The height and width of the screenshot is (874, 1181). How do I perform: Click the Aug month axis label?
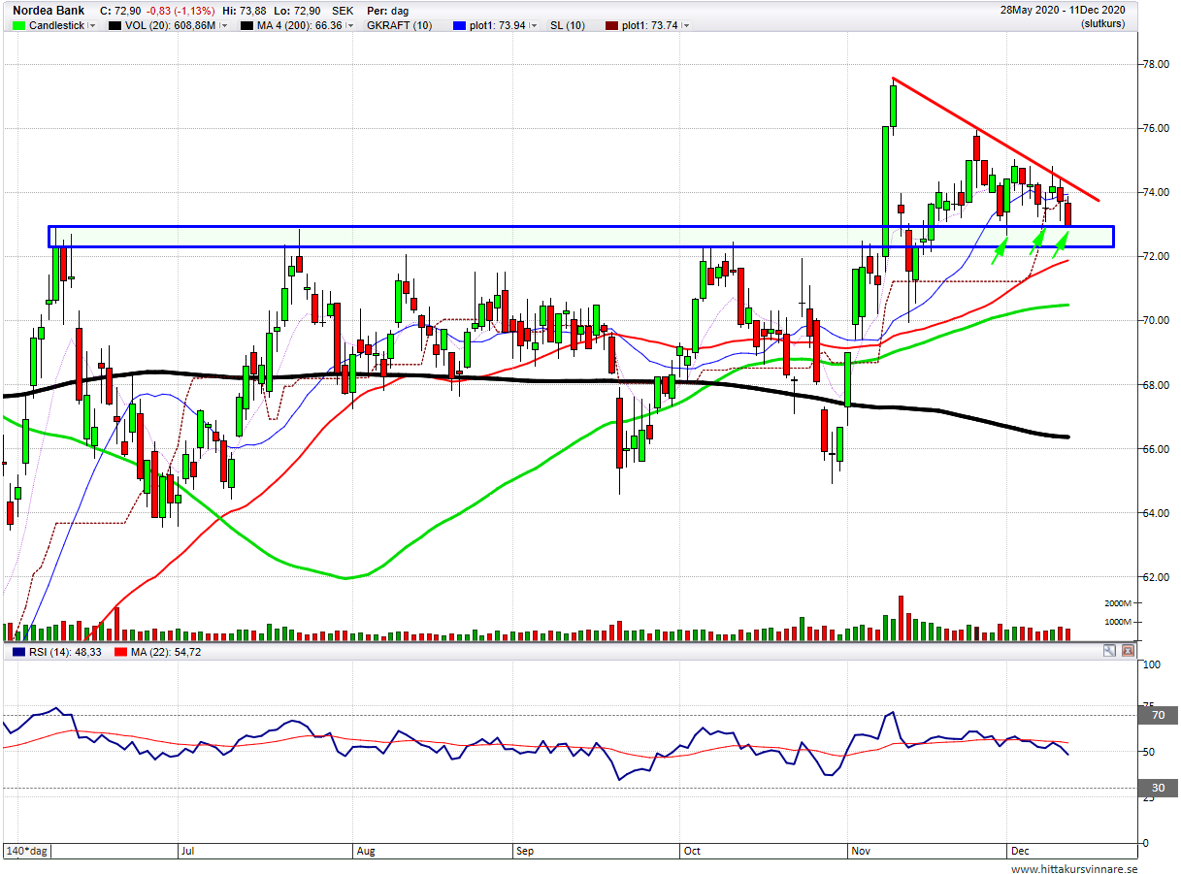tap(367, 851)
